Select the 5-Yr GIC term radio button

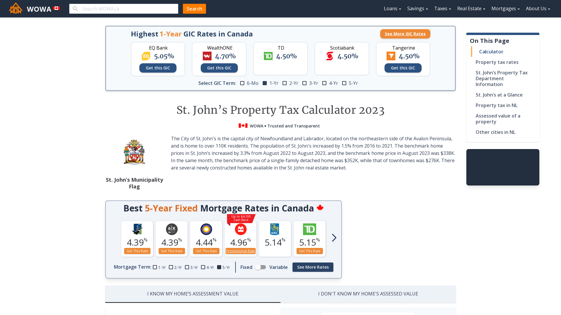pyautogui.click(x=344, y=83)
